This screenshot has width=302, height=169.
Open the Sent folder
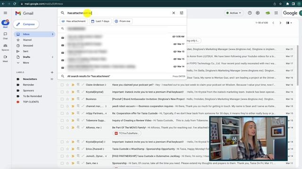pyautogui.click(x=25, y=51)
